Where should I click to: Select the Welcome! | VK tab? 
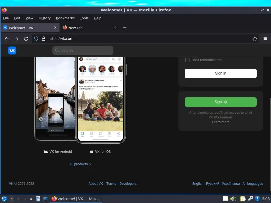(x=30, y=27)
